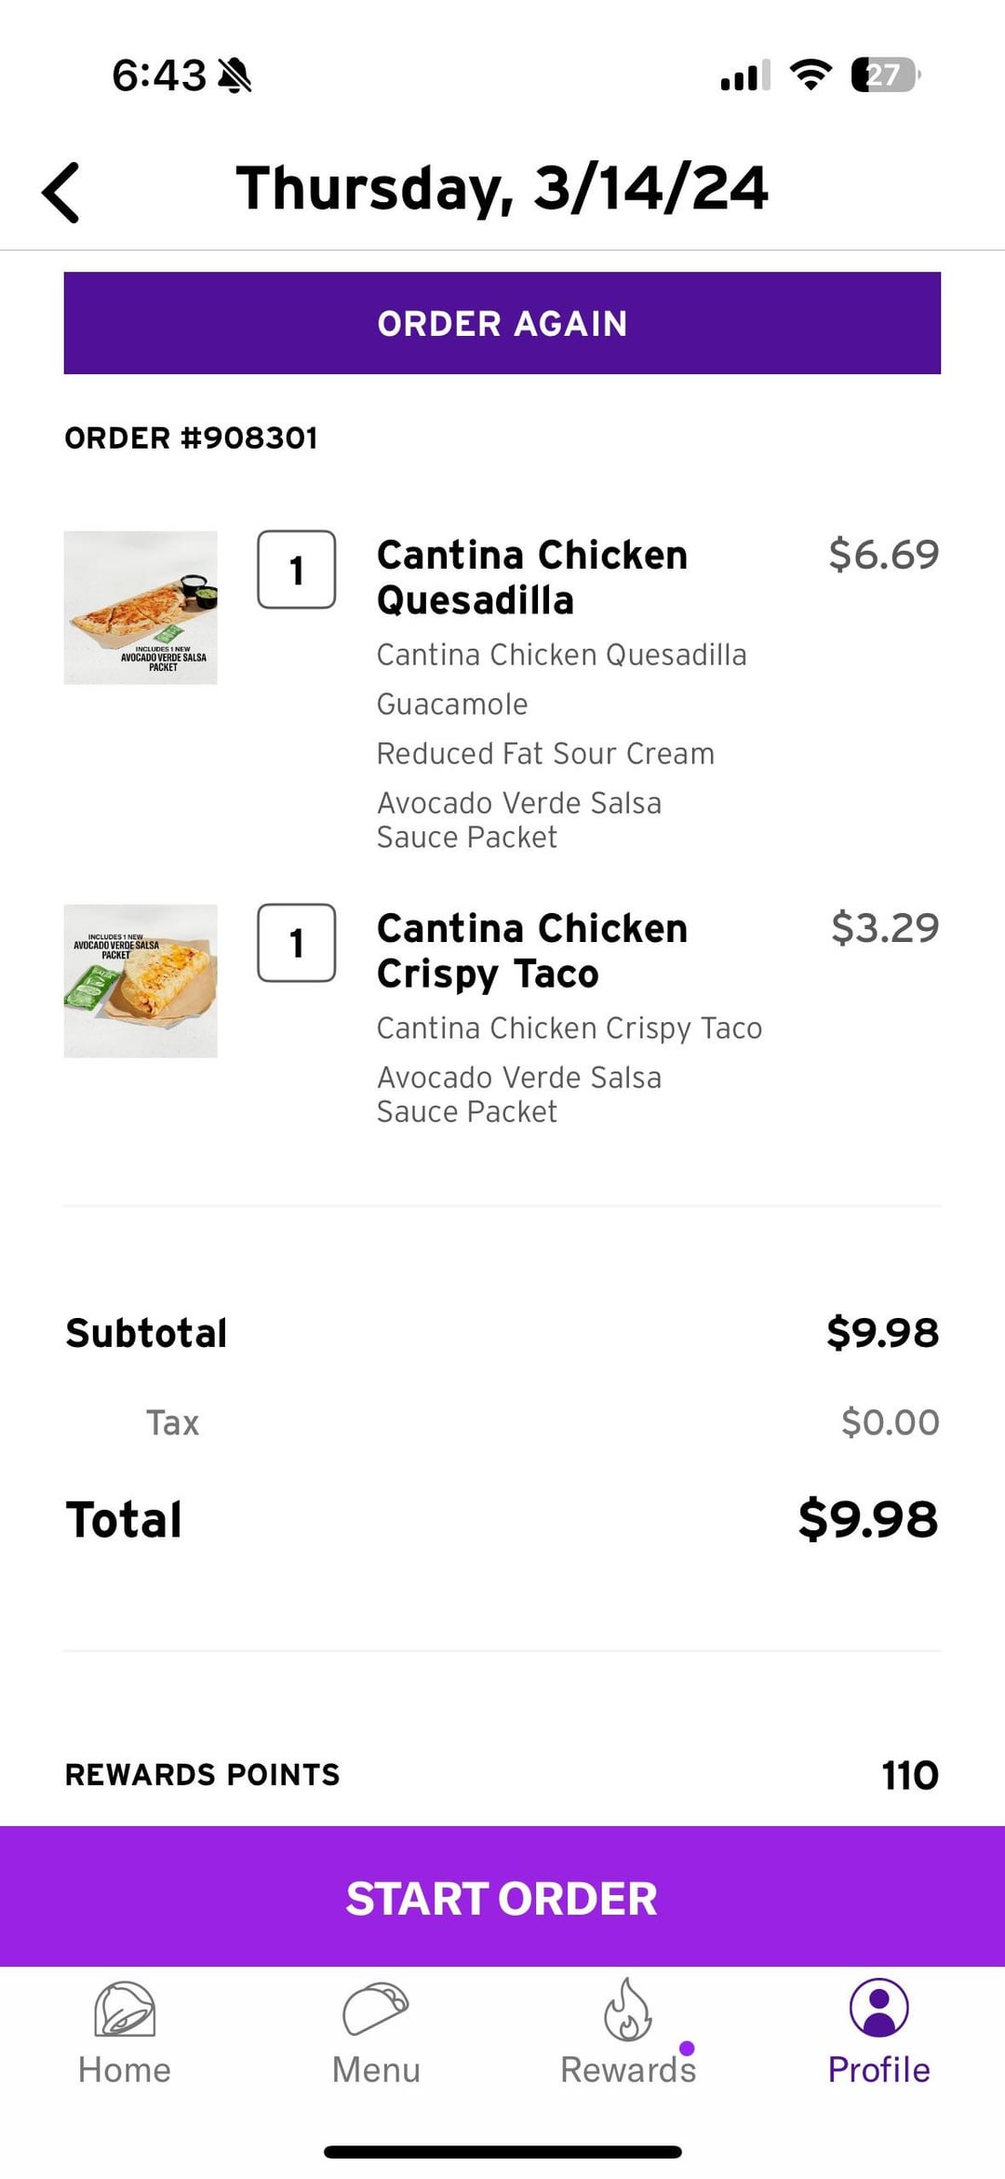This screenshot has height=2179, width=1005.
Task: Tap the crispy taco quantity box
Action: click(297, 943)
